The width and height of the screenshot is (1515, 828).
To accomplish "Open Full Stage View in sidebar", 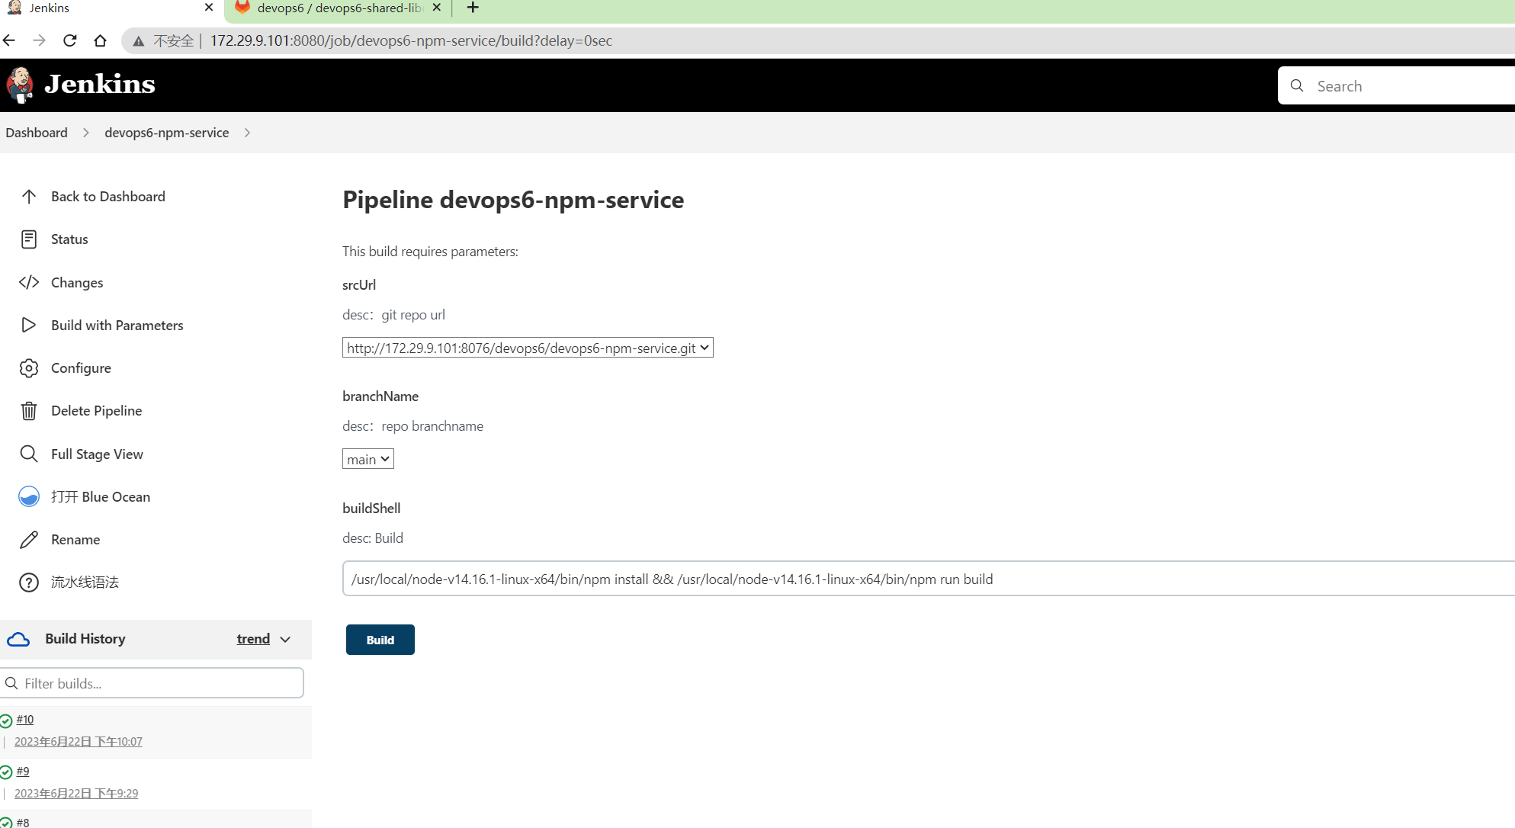I will click(x=97, y=454).
